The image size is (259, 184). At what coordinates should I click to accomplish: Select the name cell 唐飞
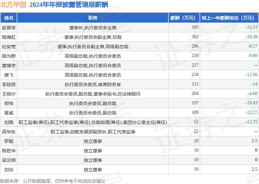[x=9, y=75]
